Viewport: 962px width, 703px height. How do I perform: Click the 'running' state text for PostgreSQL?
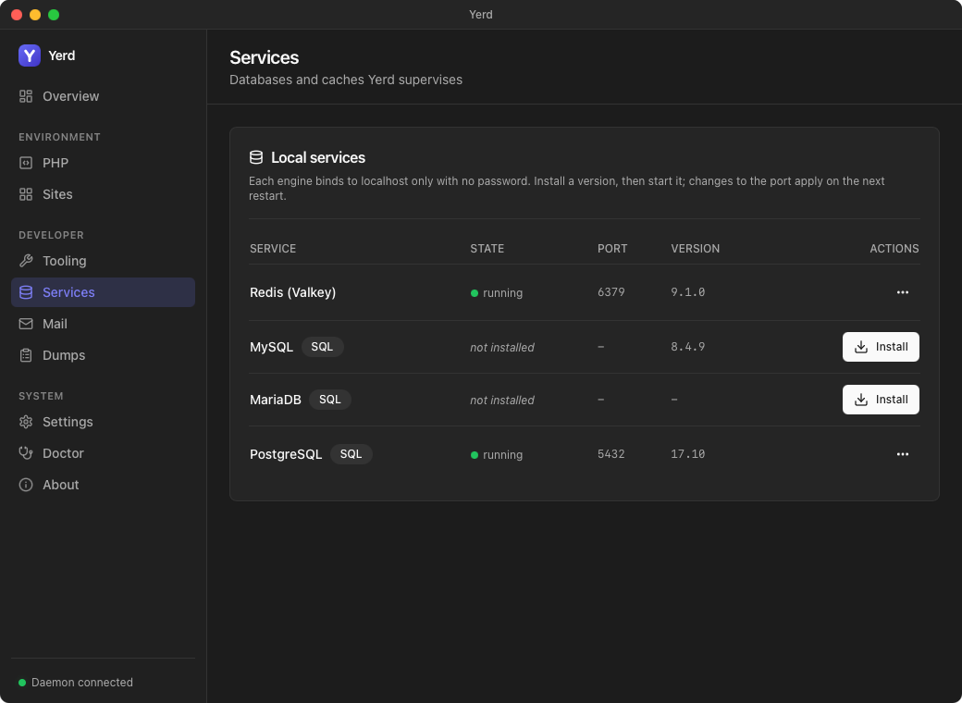[x=502, y=455]
